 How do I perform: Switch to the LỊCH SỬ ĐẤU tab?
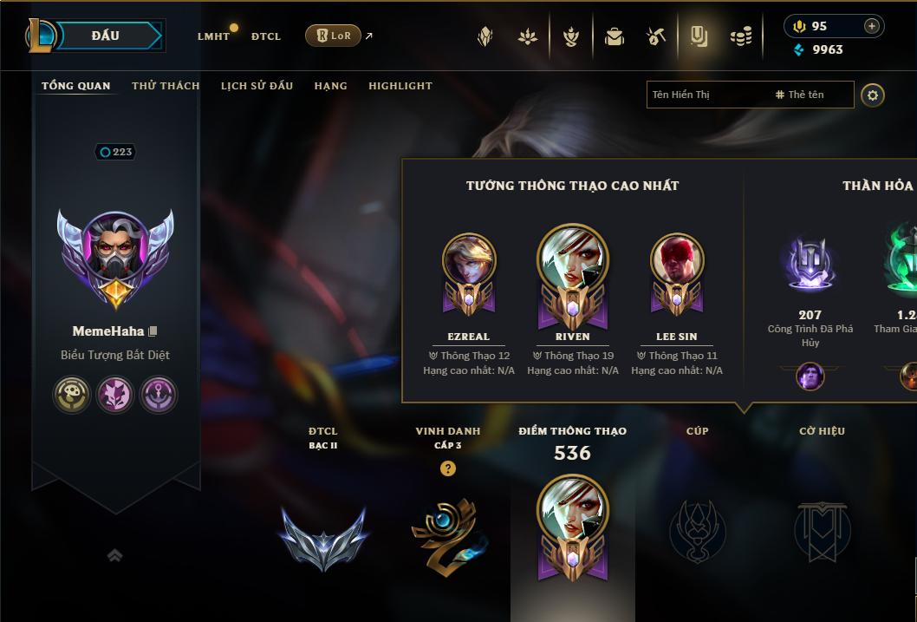pos(257,85)
